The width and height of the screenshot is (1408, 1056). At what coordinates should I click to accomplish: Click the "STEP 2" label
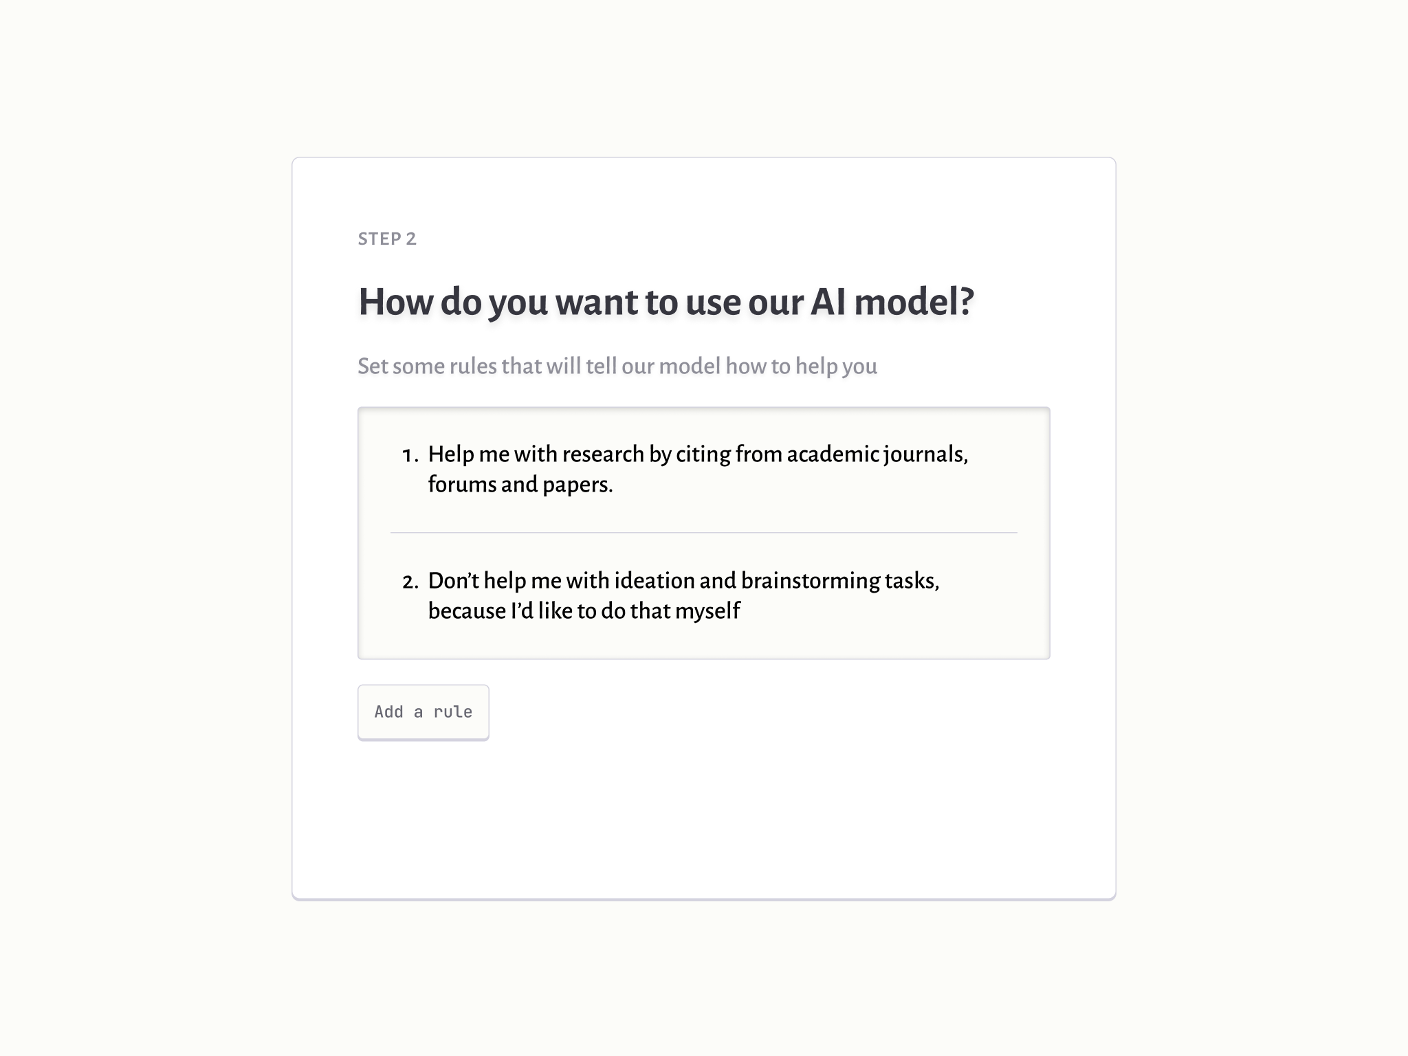point(387,239)
